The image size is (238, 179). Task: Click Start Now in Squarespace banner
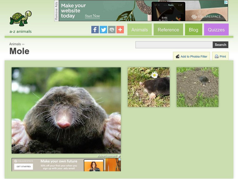point(92,16)
